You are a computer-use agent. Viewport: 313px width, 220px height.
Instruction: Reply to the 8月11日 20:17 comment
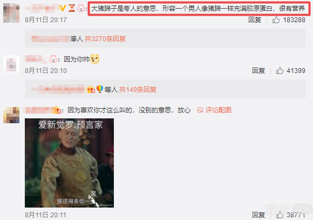[x=255, y=20]
